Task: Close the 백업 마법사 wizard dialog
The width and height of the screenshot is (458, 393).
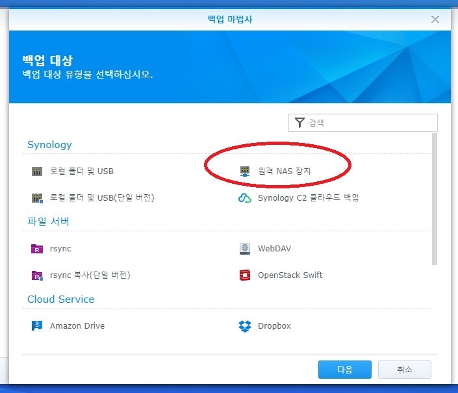Action: click(435, 19)
